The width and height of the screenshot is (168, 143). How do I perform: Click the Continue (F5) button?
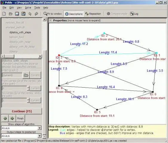tap(21, 111)
